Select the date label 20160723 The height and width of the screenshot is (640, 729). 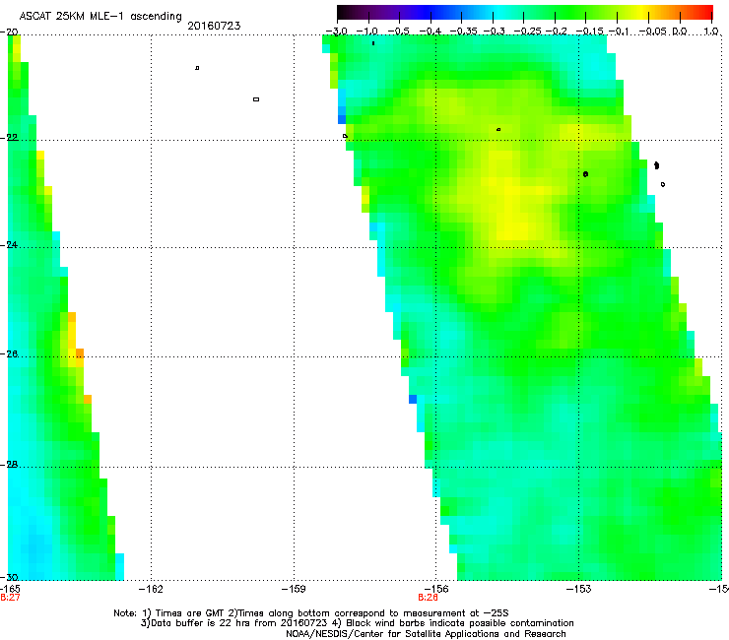pos(214,26)
